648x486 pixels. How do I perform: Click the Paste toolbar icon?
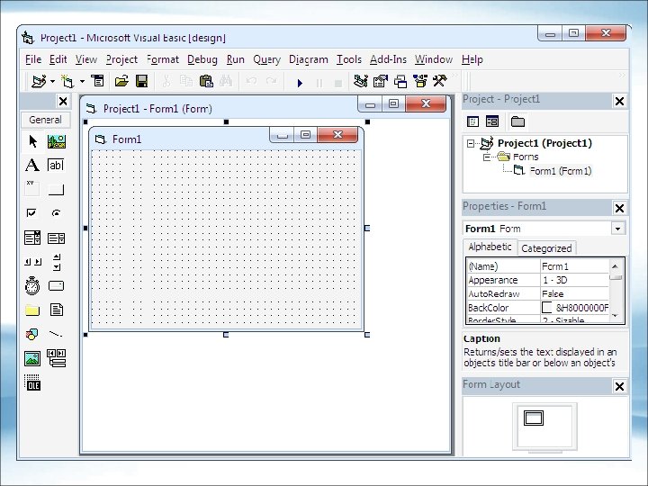pos(206,81)
